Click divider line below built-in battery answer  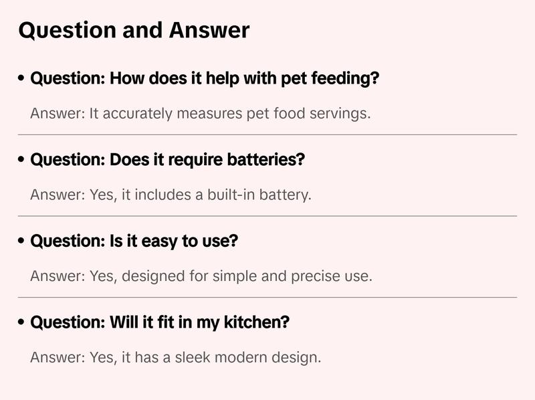pos(267,216)
